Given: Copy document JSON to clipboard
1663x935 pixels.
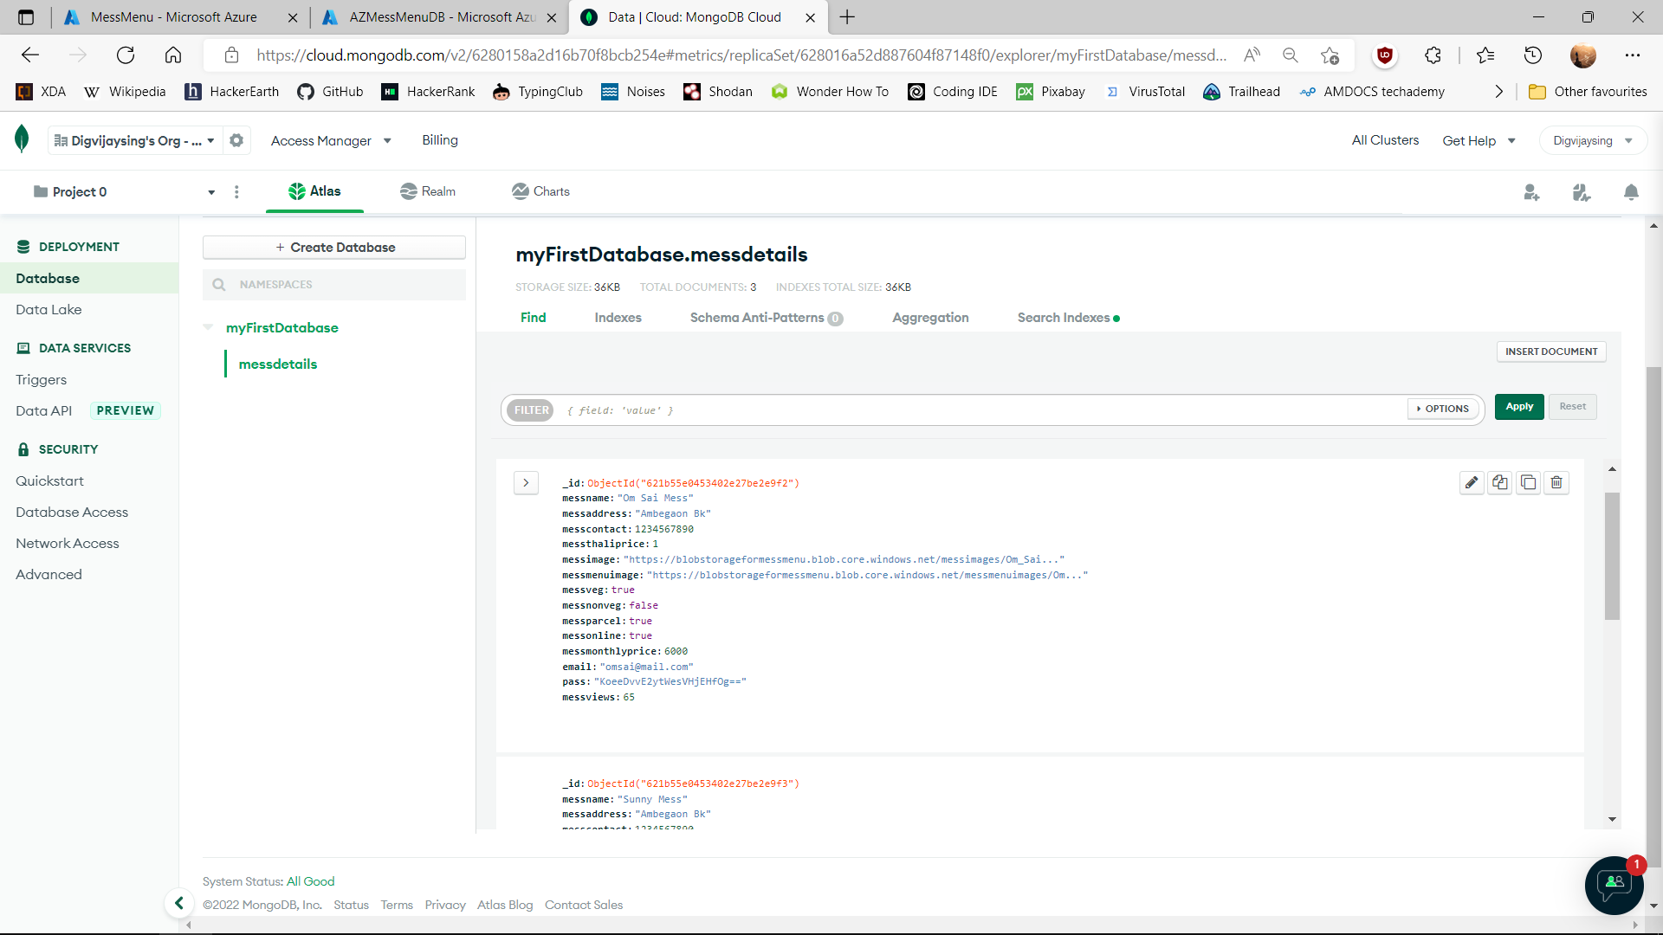Looking at the screenshot, I should click(1528, 482).
